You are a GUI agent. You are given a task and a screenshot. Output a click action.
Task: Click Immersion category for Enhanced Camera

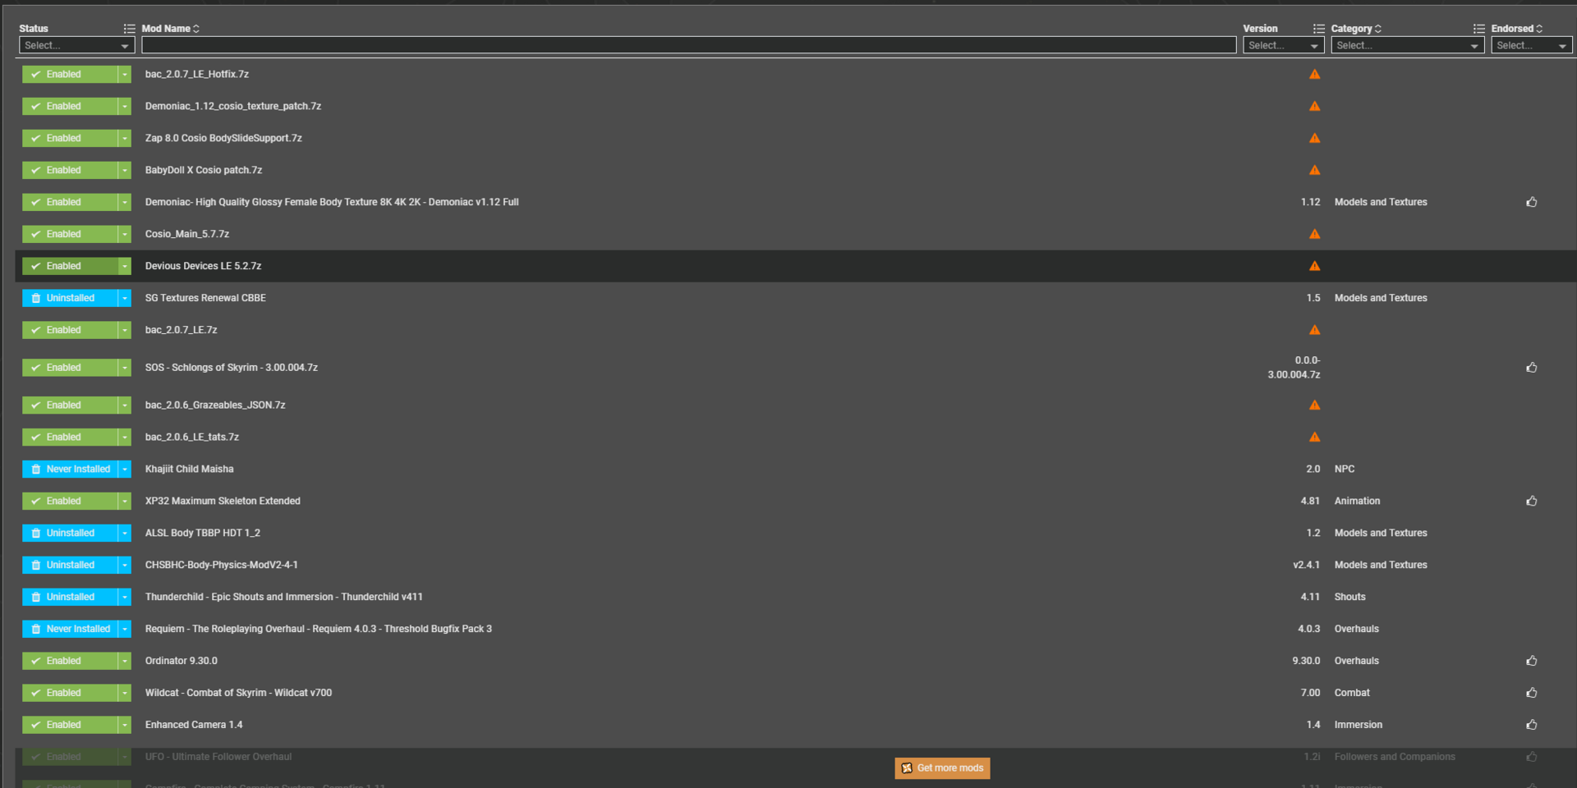coord(1359,725)
